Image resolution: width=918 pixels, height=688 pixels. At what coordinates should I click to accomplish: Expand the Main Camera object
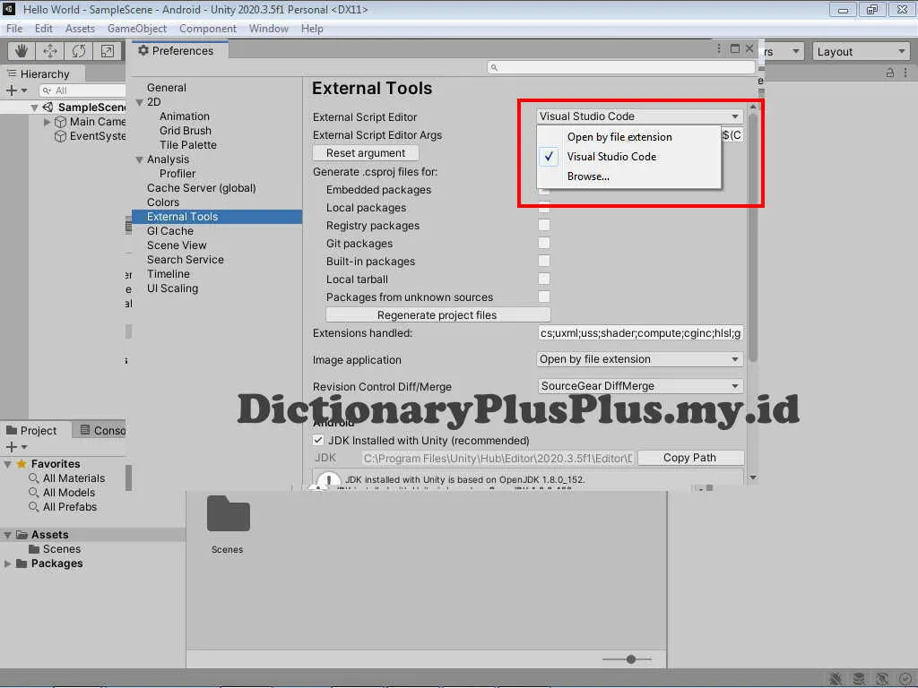pyautogui.click(x=48, y=122)
